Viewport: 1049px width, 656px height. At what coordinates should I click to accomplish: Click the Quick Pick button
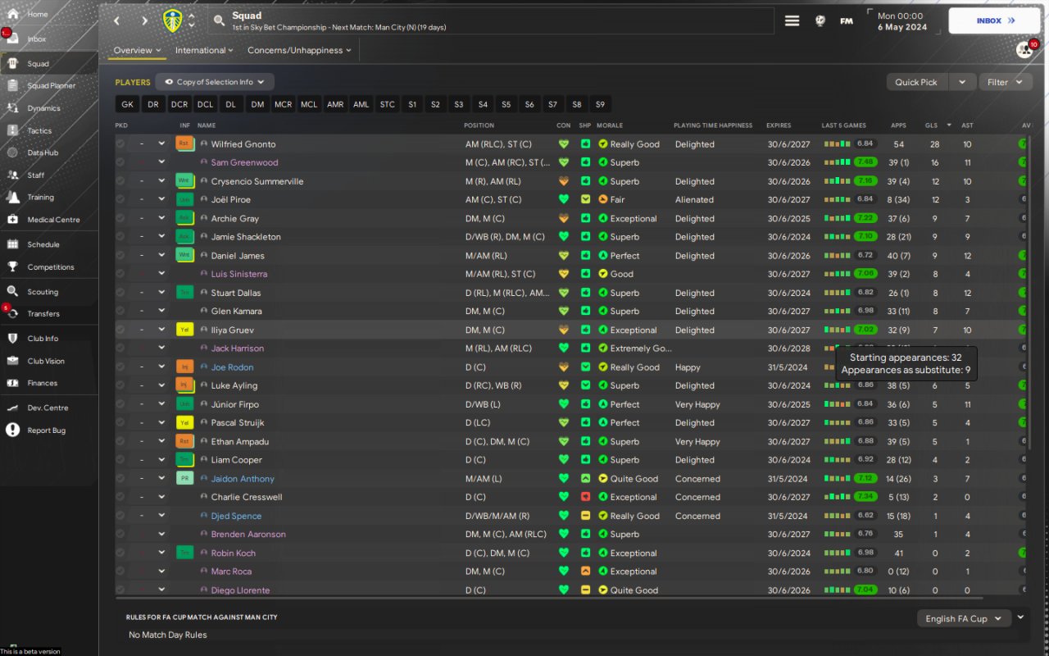916,82
